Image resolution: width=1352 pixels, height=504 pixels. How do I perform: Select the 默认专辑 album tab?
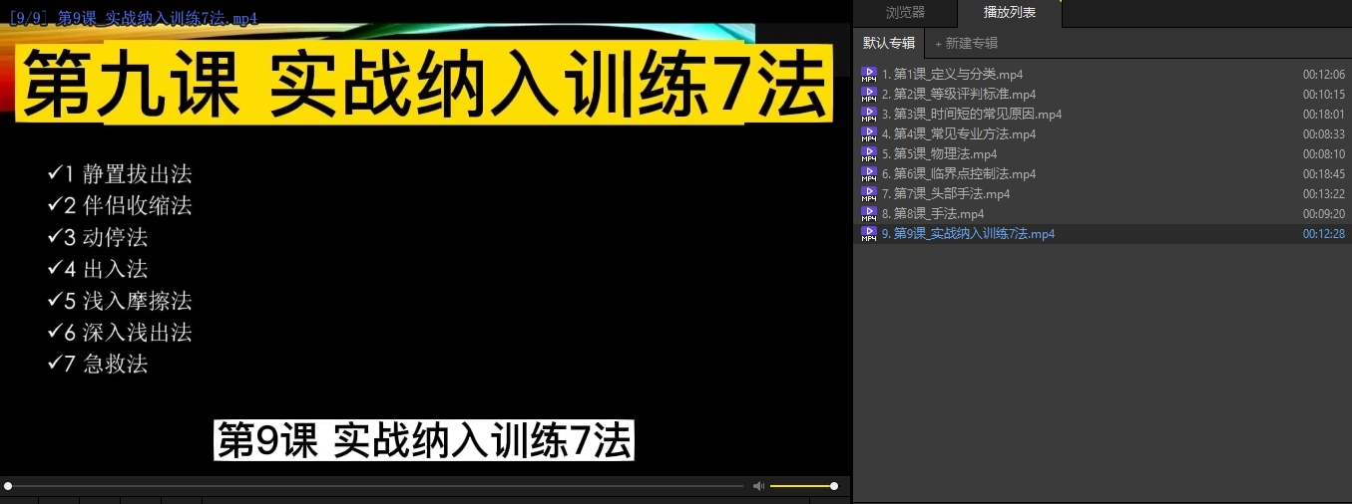[888, 43]
